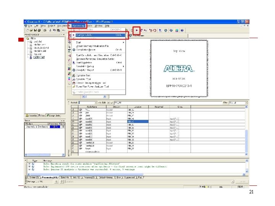This screenshot has height=206, width=275.
Task: Click the previous message up-arrow button
Action: (56, 182)
